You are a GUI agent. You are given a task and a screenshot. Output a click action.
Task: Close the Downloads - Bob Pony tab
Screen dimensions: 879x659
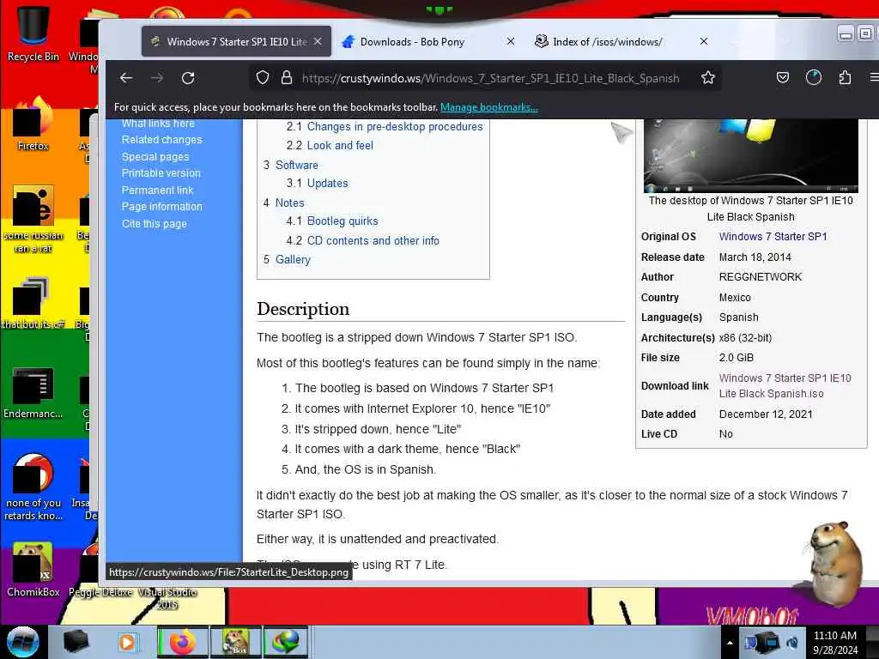511,41
